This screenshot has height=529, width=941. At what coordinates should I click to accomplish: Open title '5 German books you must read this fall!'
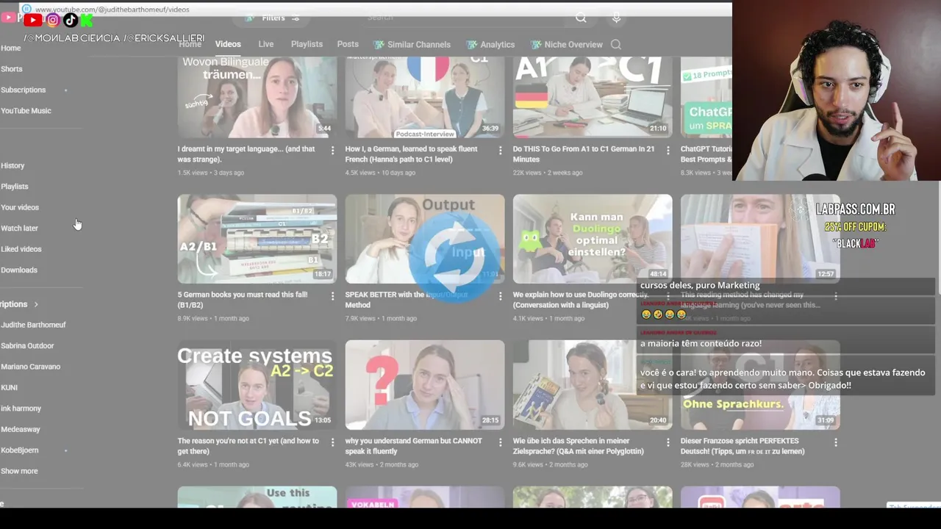pyautogui.click(x=243, y=300)
